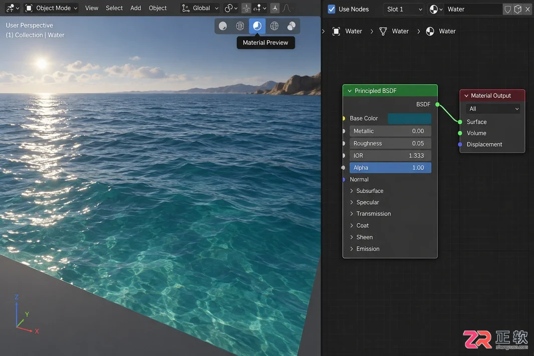Click the green Y axis gizmo label
The image size is (534, 356).
pos(27,314)
